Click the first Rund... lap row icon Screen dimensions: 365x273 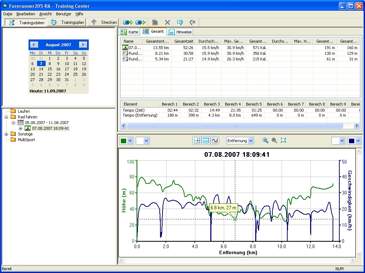[125, 53]
